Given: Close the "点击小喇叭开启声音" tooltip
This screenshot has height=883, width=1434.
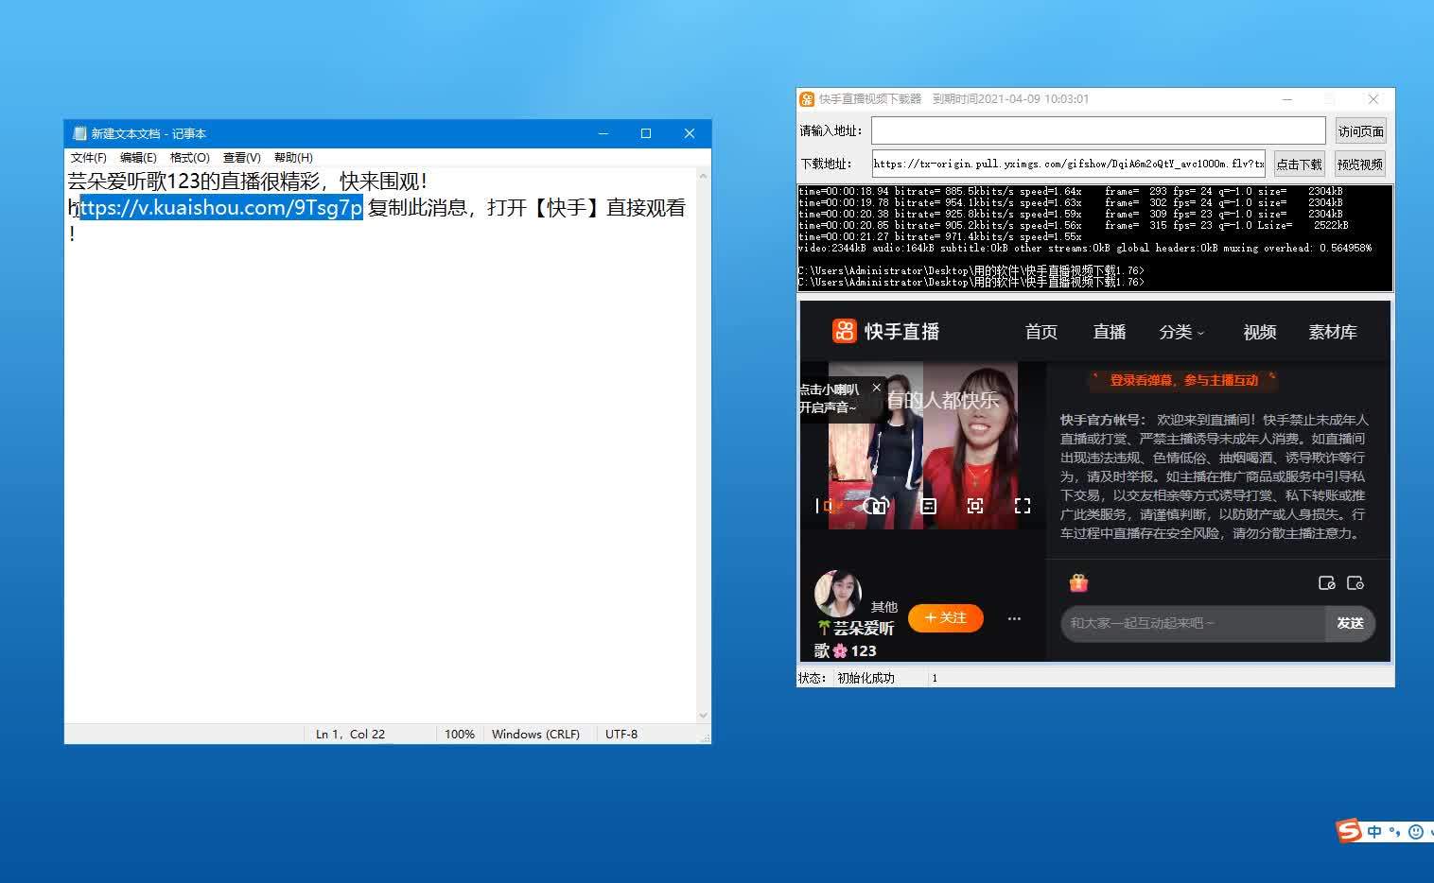Looking at the screenshot, I should pyautogui.click(x=876, y=388).
